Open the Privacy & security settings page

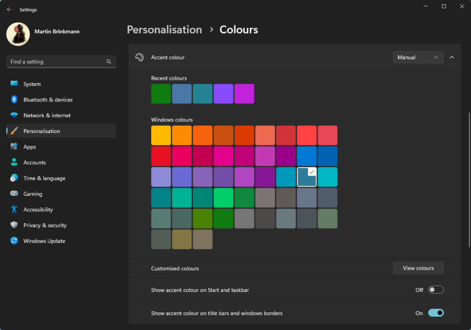44,225
